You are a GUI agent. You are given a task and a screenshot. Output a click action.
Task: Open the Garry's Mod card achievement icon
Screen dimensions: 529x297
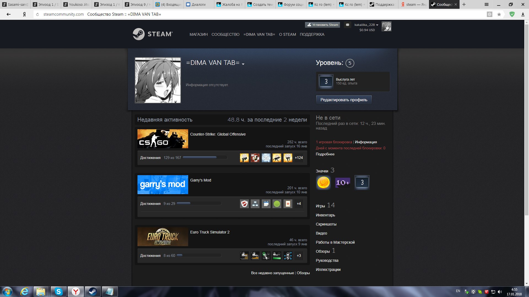coord(288,204)
